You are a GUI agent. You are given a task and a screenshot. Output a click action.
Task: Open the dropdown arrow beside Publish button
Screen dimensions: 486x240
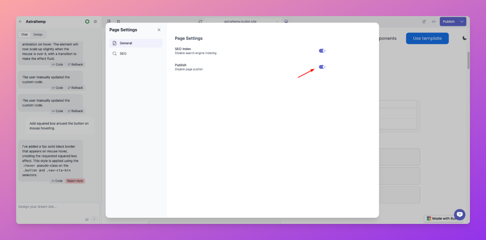tap(462, 22)
